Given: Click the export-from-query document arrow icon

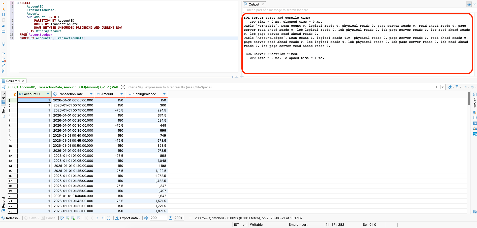Looking at the screenshot, I should (x=4, y=54).
